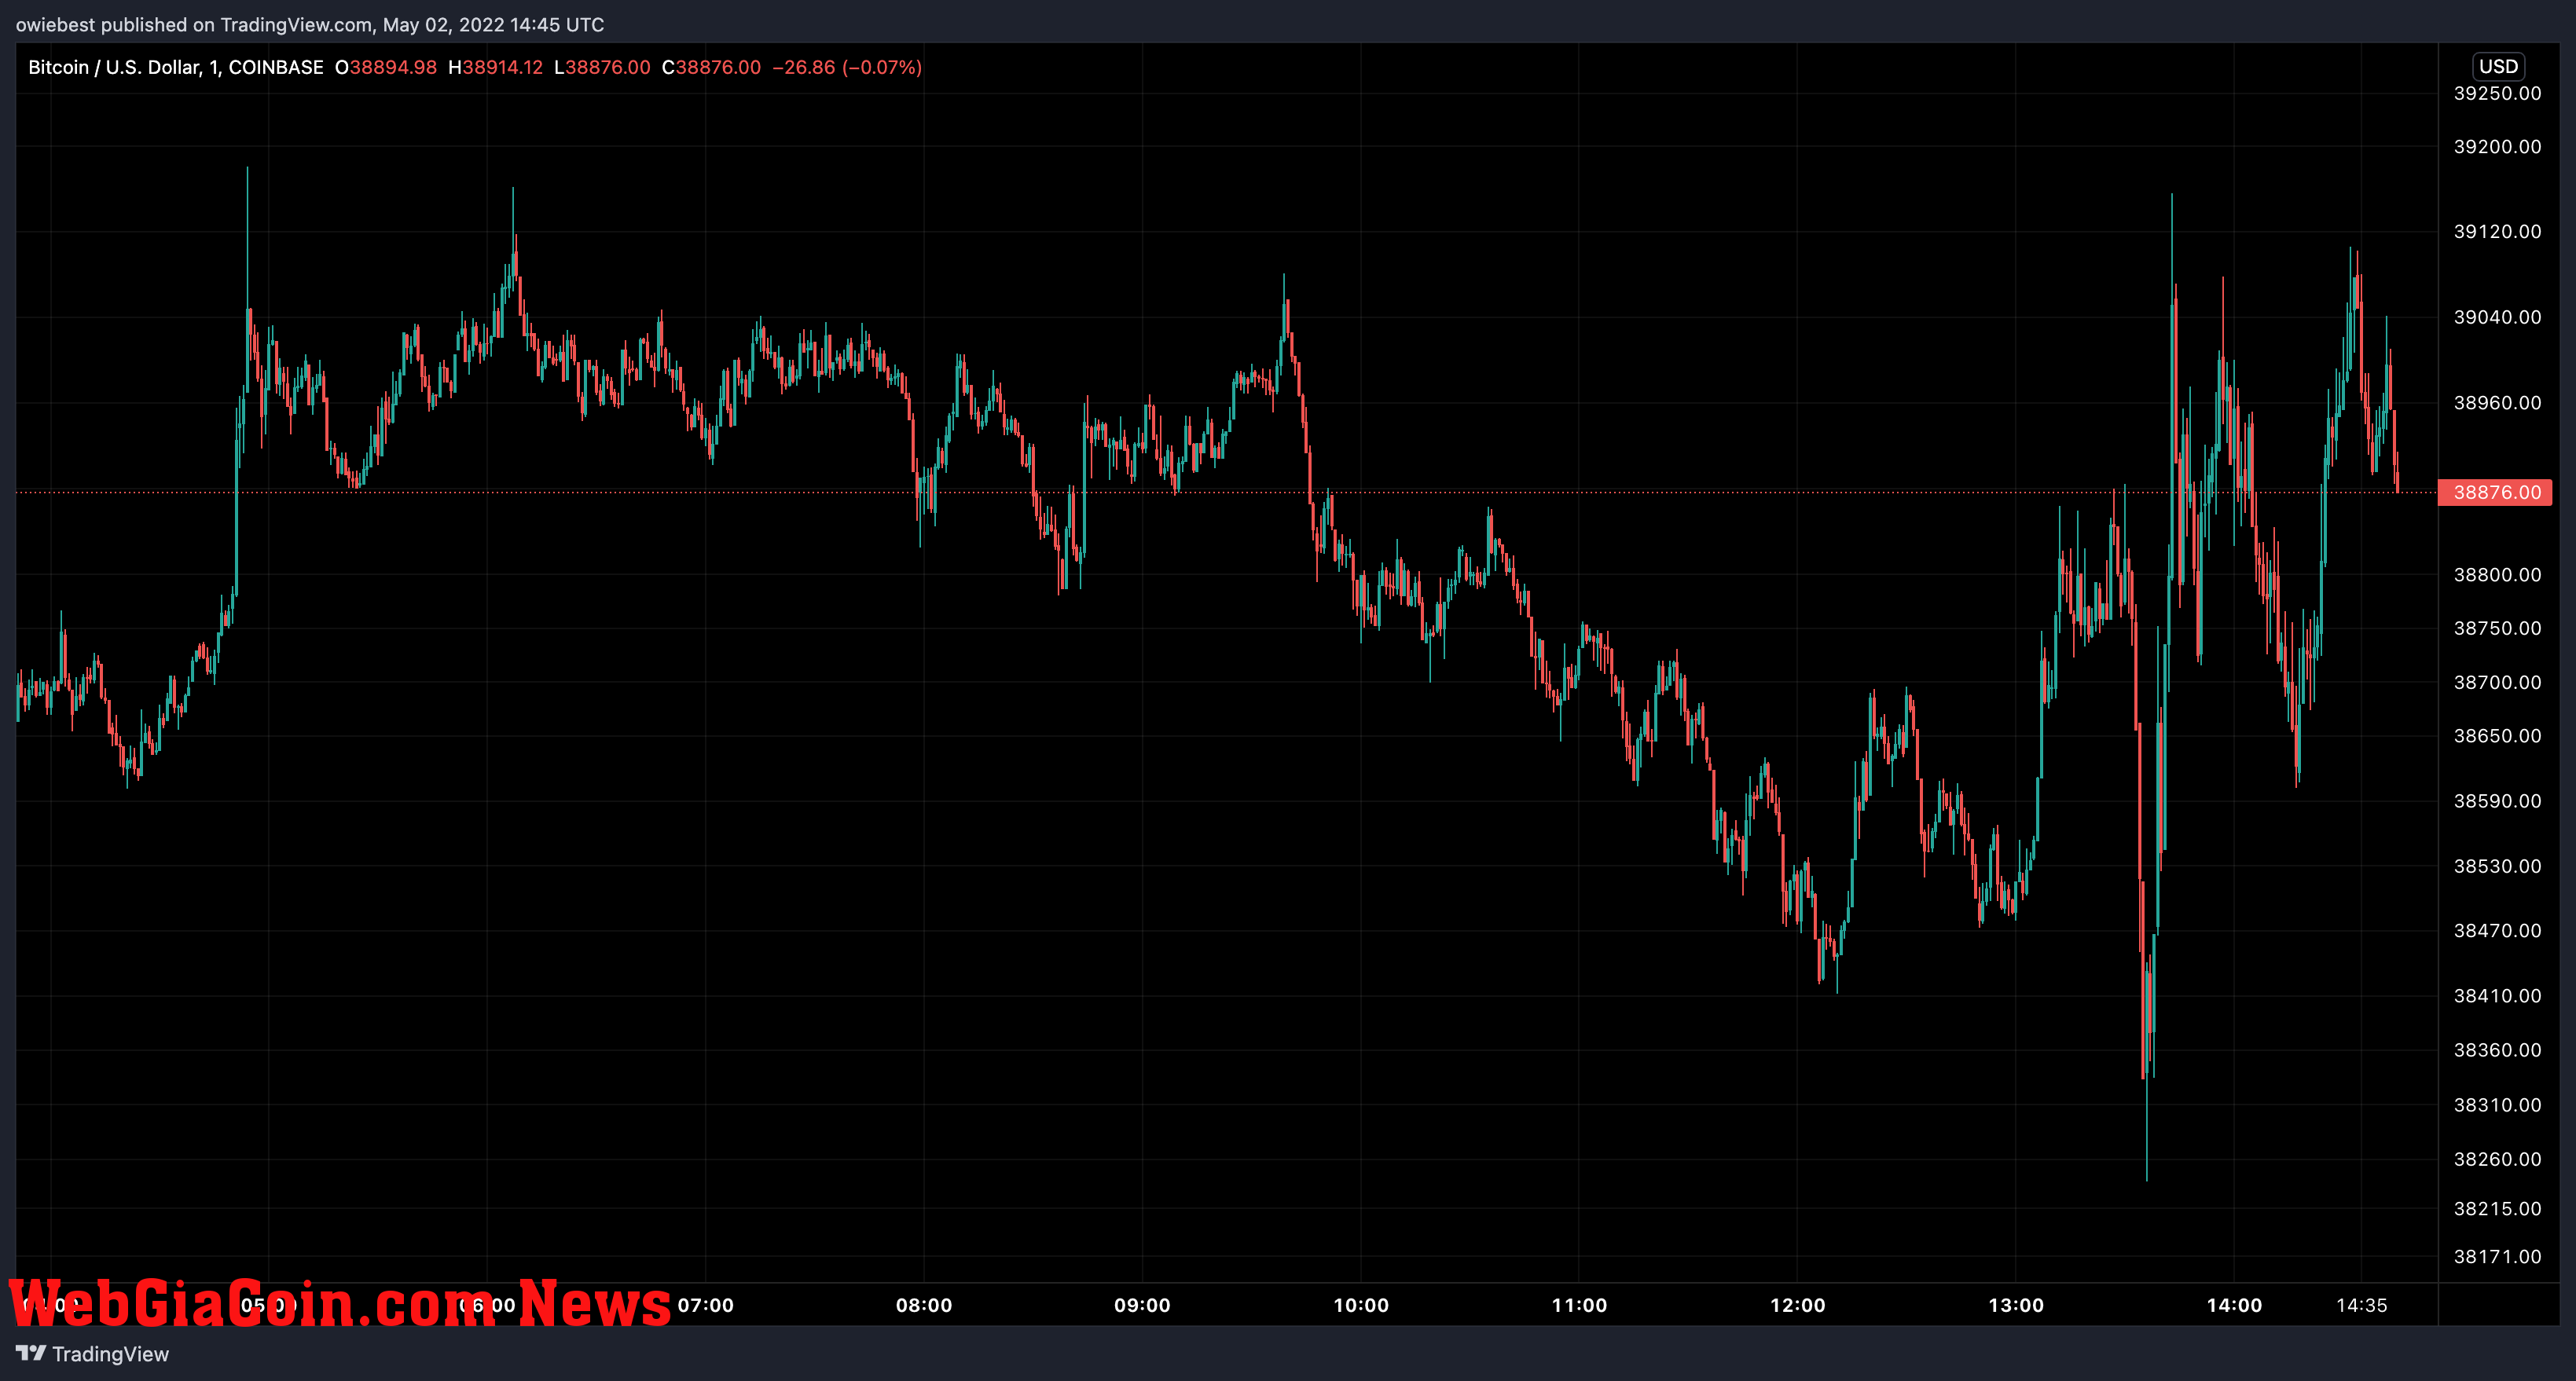Click the 38310.00 price axis label

pos(2497,1104)
